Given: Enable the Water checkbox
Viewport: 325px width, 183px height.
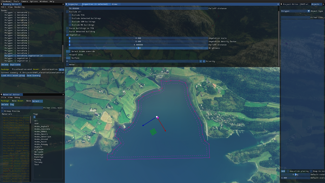Looking at the screenshot, I should [68, 65].
